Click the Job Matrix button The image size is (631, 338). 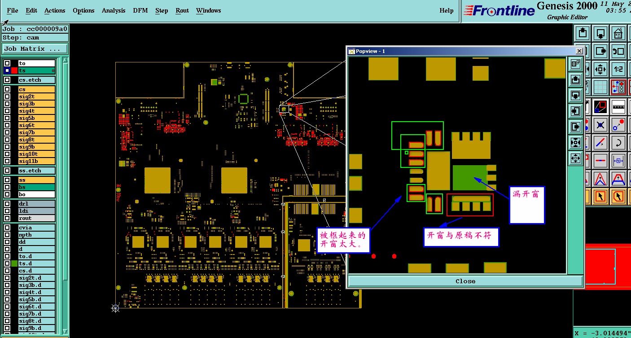(x=35, y=48)
